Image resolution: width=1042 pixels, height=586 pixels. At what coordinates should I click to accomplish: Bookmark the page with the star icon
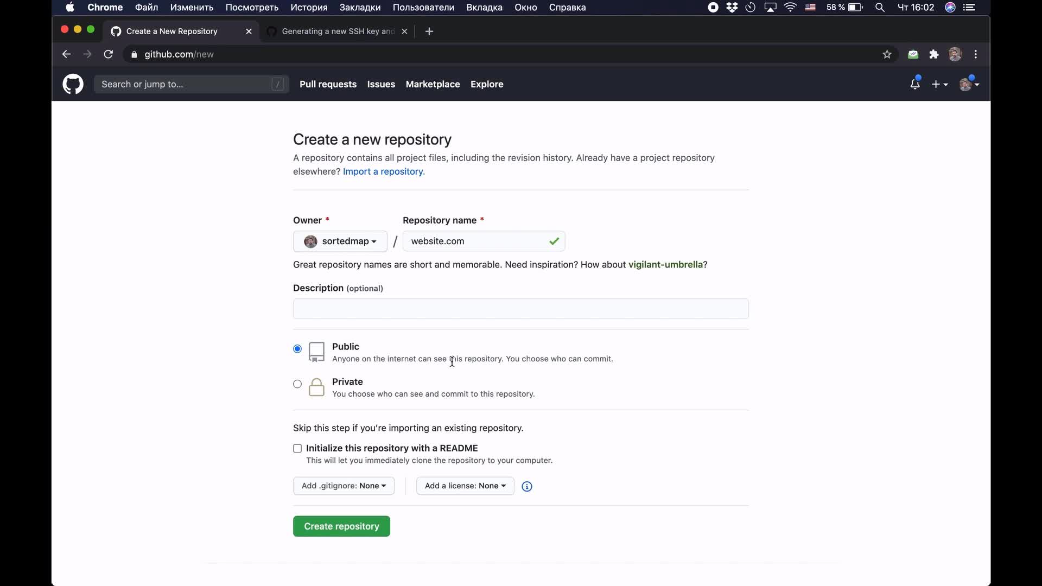tap(887, 54)
